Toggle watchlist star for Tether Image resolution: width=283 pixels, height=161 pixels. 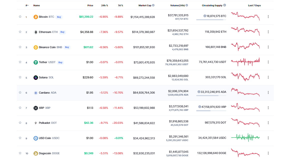[20, 62]
